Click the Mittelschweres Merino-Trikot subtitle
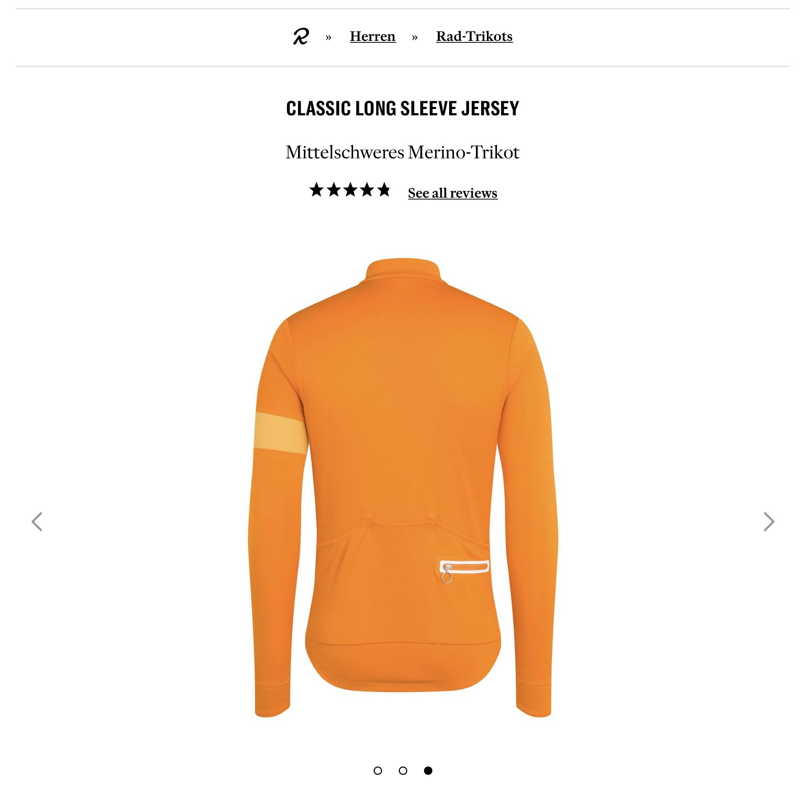Image resolution: width=806 pixels, height=799 pixels. pyautogui.click(x=402, y=152)
